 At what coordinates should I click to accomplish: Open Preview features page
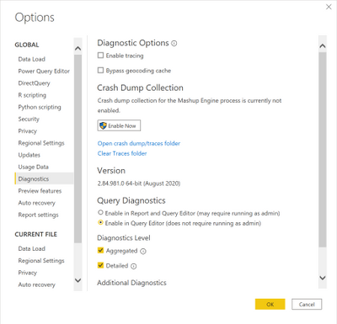pos(40,191)
